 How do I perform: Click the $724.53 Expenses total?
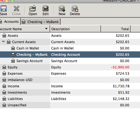(x=123, y=74)
